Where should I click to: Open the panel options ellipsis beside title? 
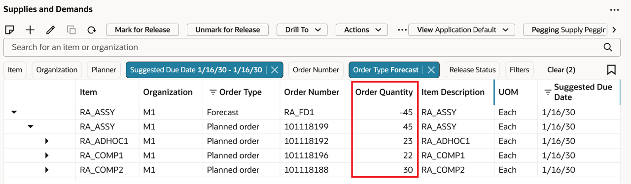coord(614,10)
